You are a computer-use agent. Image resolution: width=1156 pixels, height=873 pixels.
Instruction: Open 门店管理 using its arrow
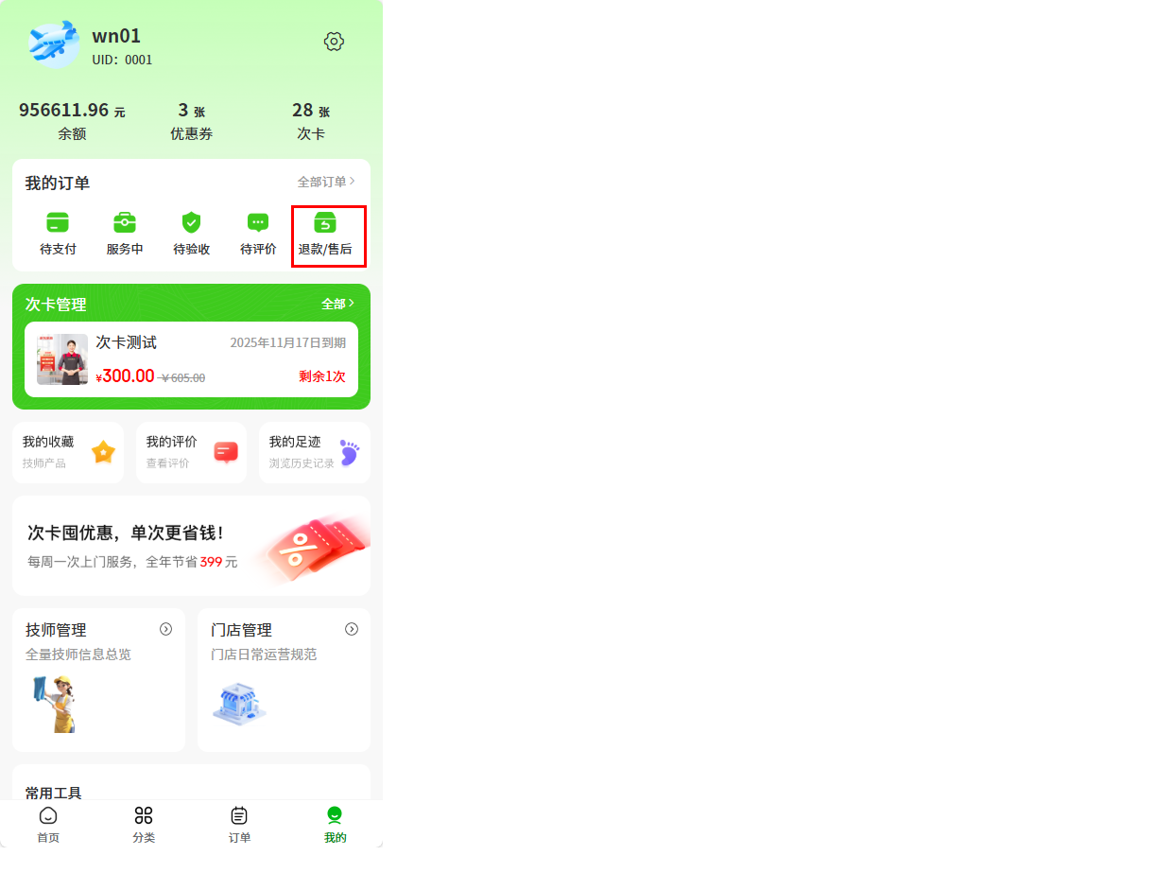(352, 629)
